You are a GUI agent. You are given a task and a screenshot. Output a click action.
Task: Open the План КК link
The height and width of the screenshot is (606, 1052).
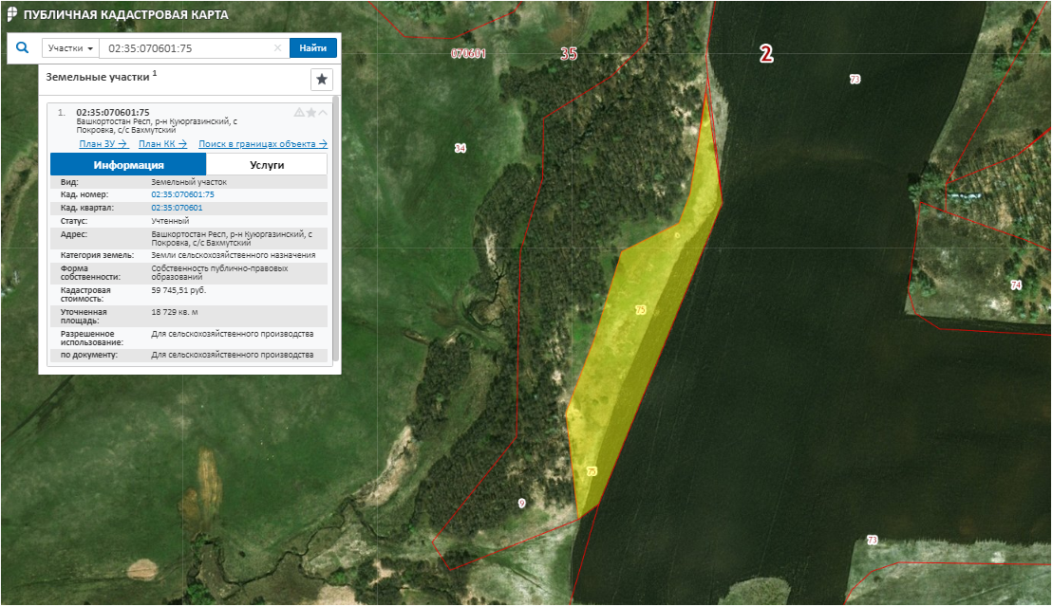pos(162,144)
